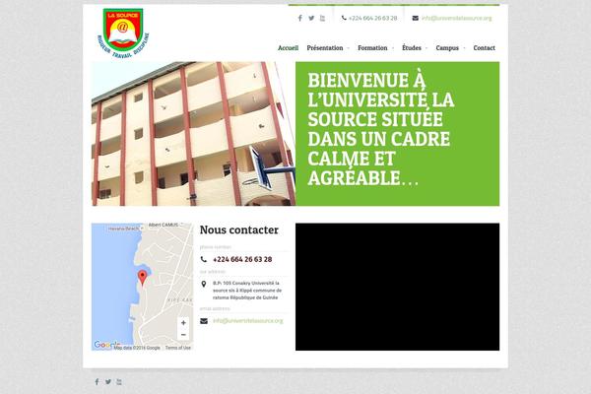Click the Facebook icon in the header
This screenshot has width=591, height=394.
coord(300,18)
